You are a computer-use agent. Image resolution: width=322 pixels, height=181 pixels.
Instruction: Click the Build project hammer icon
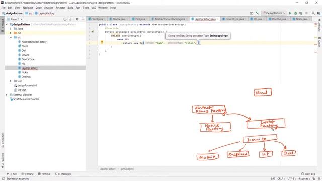[x=257, y=13]
